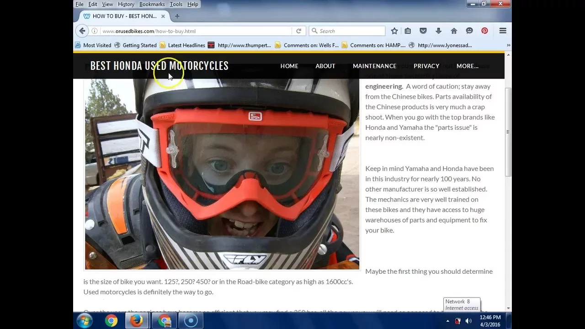Launch Google Chrome from the taskbar
This screenshot has width=585, height=329.
(111, 321)
